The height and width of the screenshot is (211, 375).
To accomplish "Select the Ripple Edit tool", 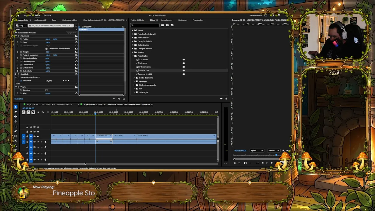I will click(x=16, y=117).
